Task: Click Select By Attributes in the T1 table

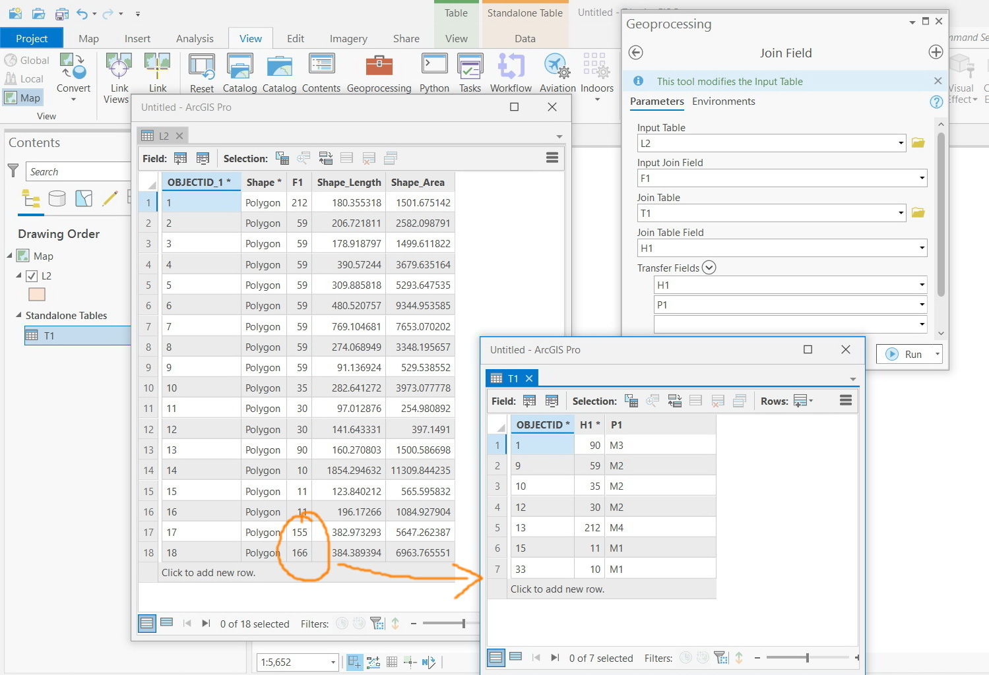Action: [x=631, y=401]
